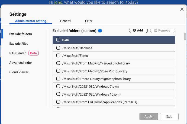
Task: Select the Merged.photolibrary folder checkbox
Action: coord(58,63)
